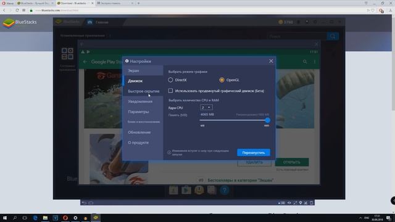Open the installed apps grid icon
The width and height of the screenshot is (395, 222).
pos(67,54)
